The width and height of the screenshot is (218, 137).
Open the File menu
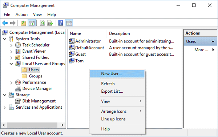[7, 15]
